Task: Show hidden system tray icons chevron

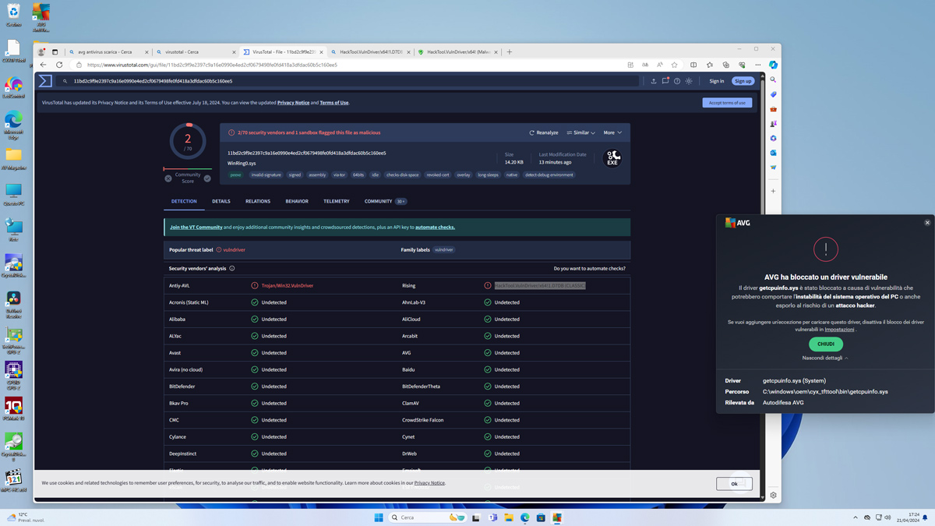Action: click(855, 517)
